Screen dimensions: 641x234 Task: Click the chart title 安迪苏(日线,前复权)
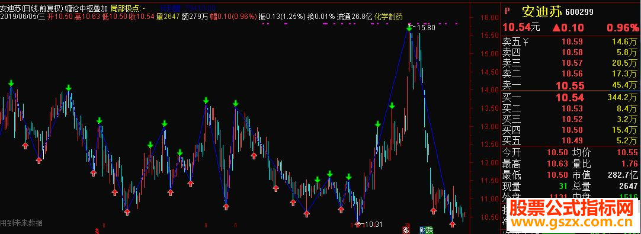click(31, 8)
